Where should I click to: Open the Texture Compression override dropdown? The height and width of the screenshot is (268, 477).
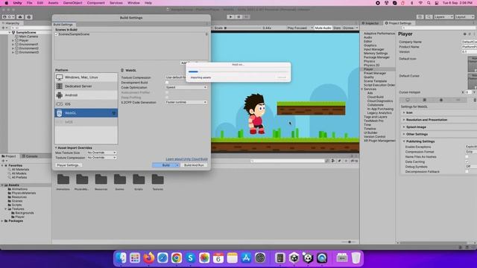pos(101,158)
